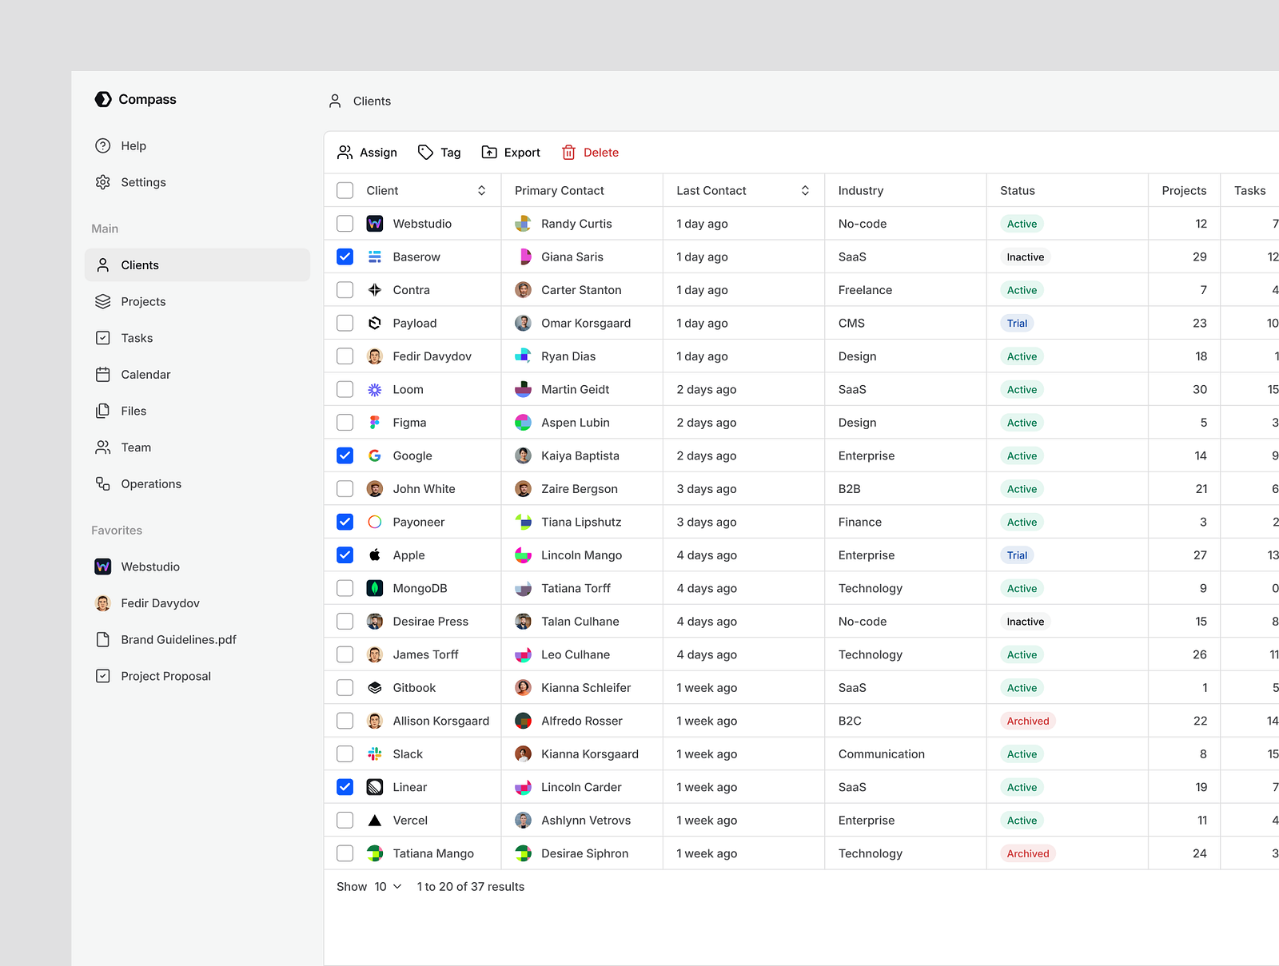Image resolution: width=1279 pixels, height=966 pixels.
Task: Click Project Proposal task icon
Action: (103, 676)
